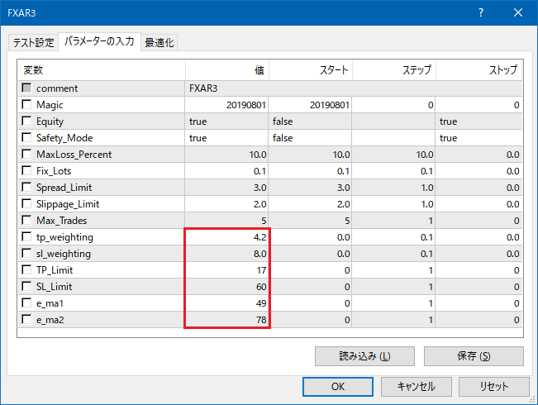Enable the e_ma2 checkbox

click(26, 319)
